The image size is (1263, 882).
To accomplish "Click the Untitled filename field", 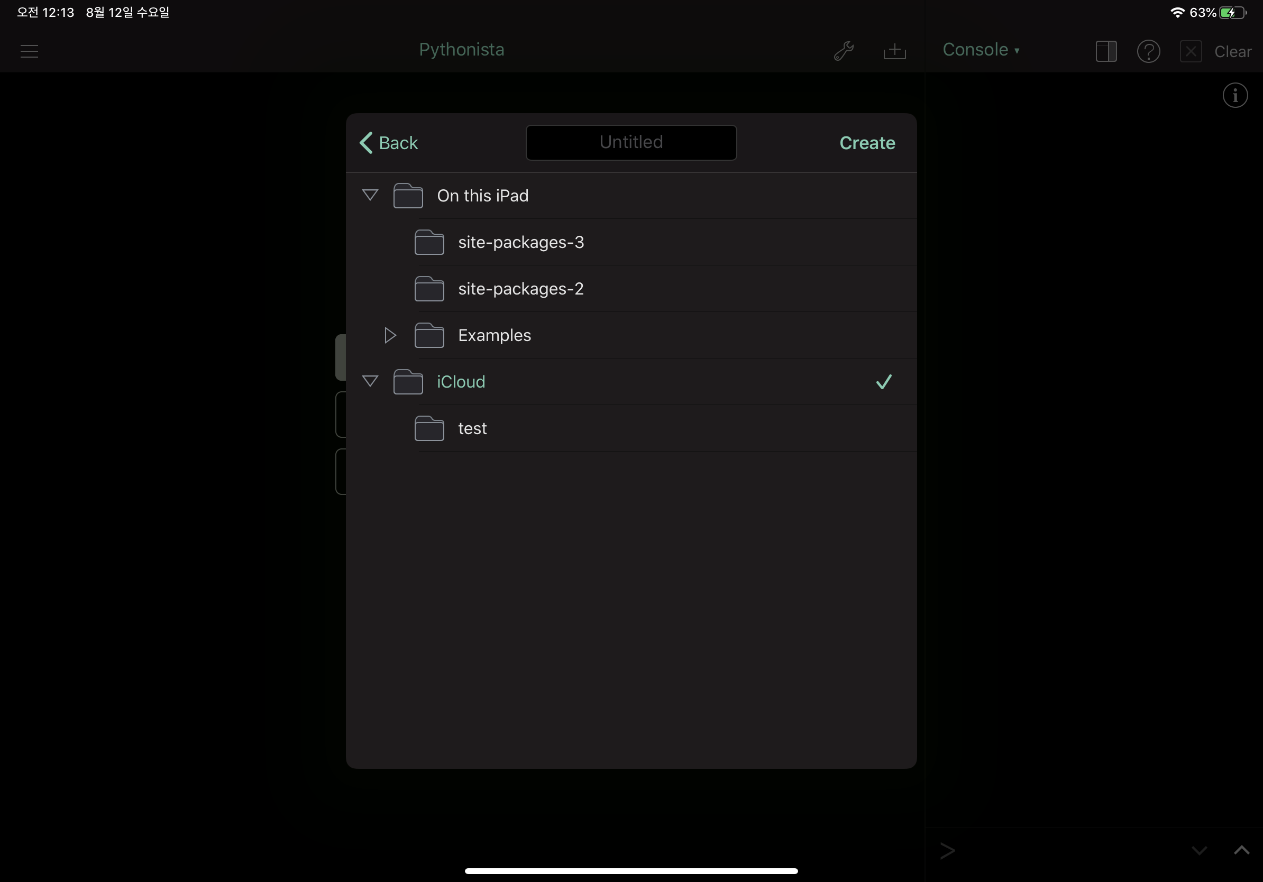I will pos(631,142).
